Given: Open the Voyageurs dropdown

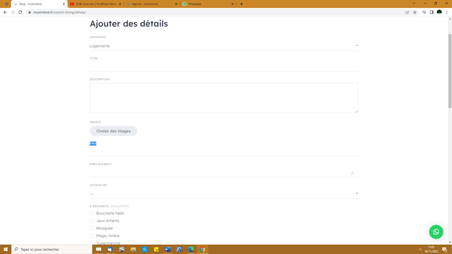Looking at the screenshot, I should coord(223,194).
